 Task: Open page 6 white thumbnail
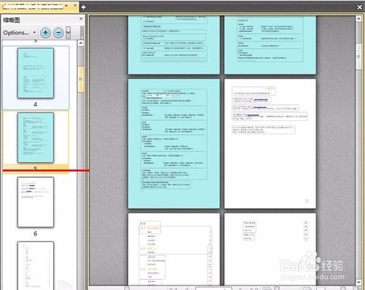coord(36,202)
